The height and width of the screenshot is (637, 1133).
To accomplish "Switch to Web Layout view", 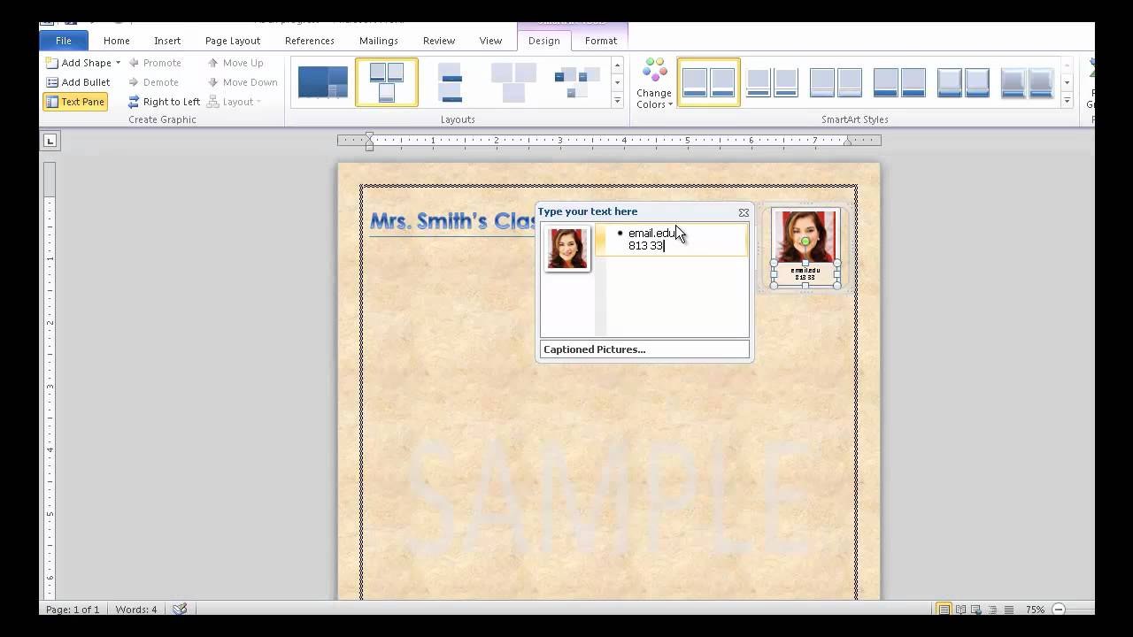I will click(976, 610).
